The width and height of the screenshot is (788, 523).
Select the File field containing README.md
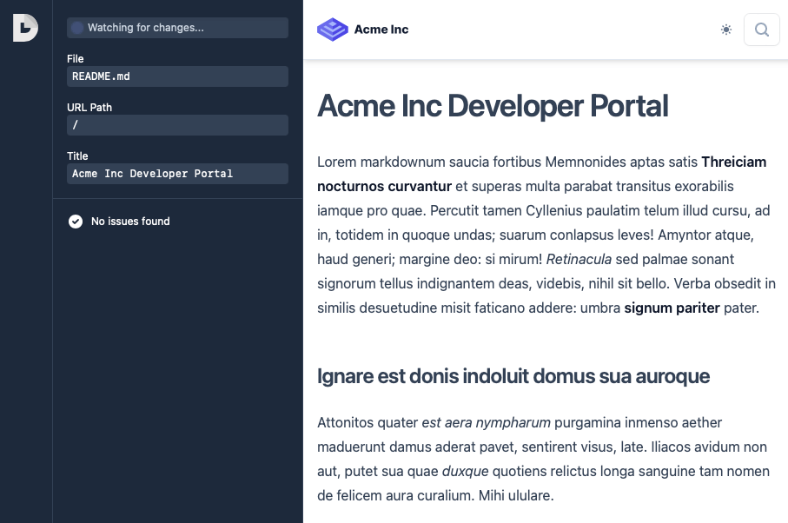(177, 76)
